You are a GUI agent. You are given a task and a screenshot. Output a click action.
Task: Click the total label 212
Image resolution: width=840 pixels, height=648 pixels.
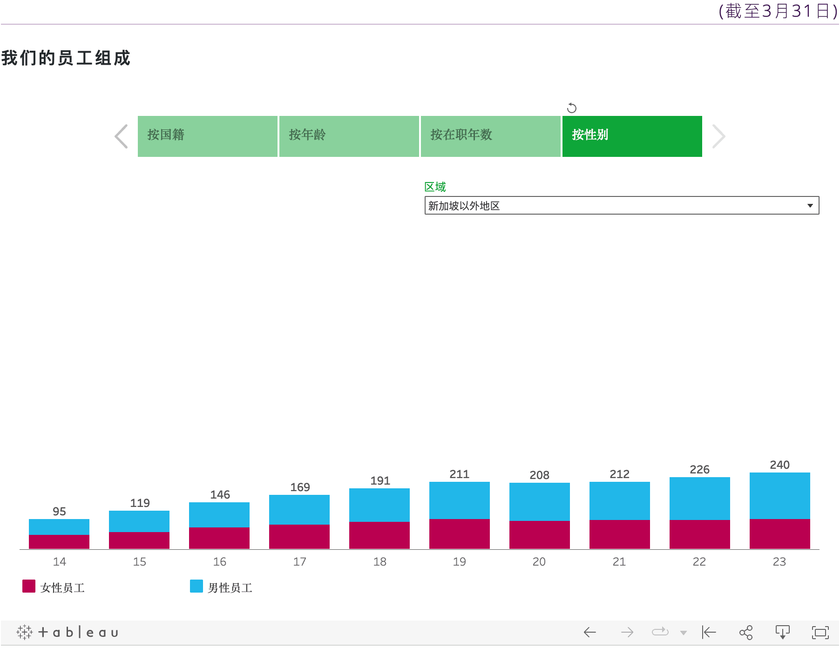pos(620,474)
